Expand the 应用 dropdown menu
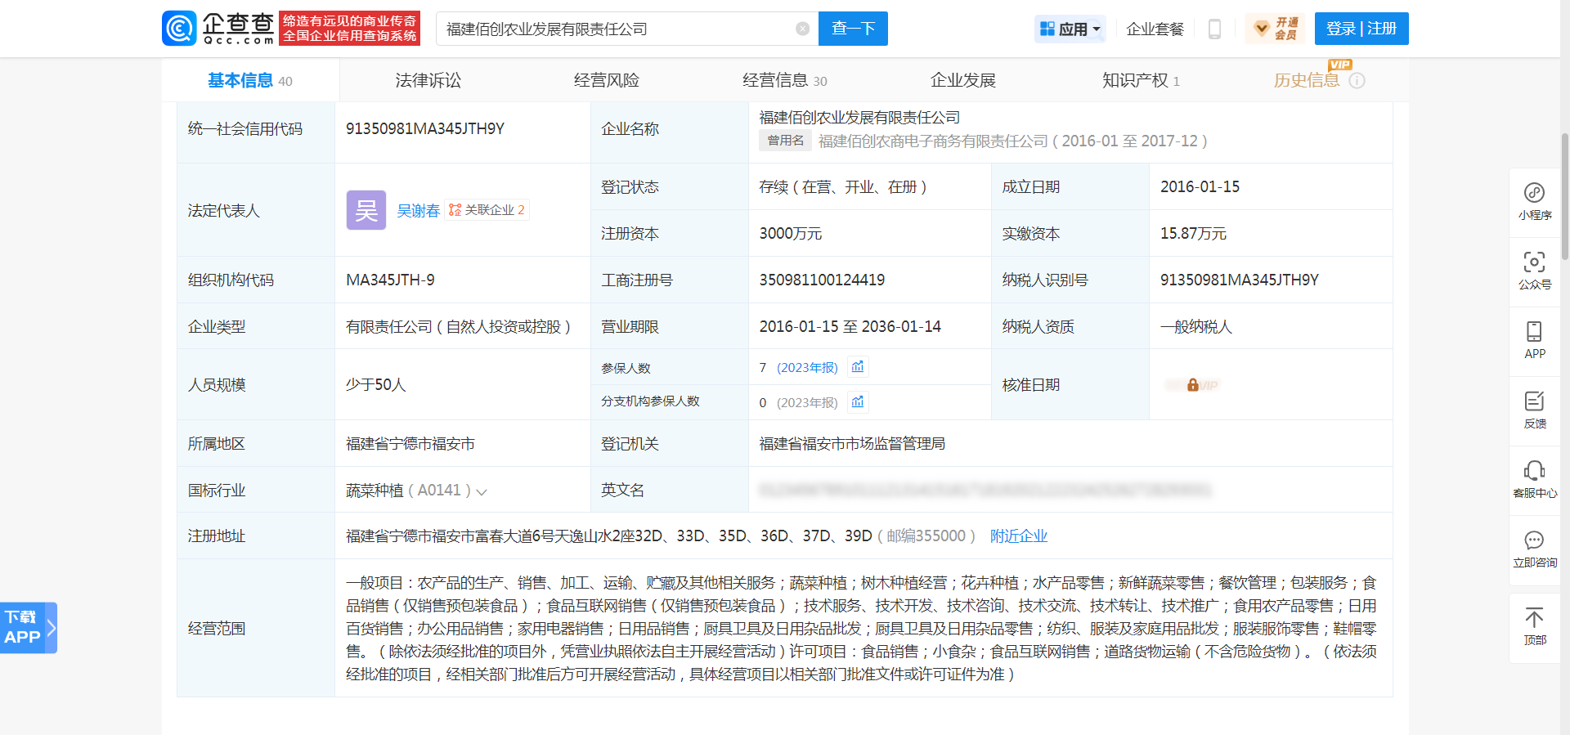Viewport: 1570px width, 735px height. coord(1070,29)
